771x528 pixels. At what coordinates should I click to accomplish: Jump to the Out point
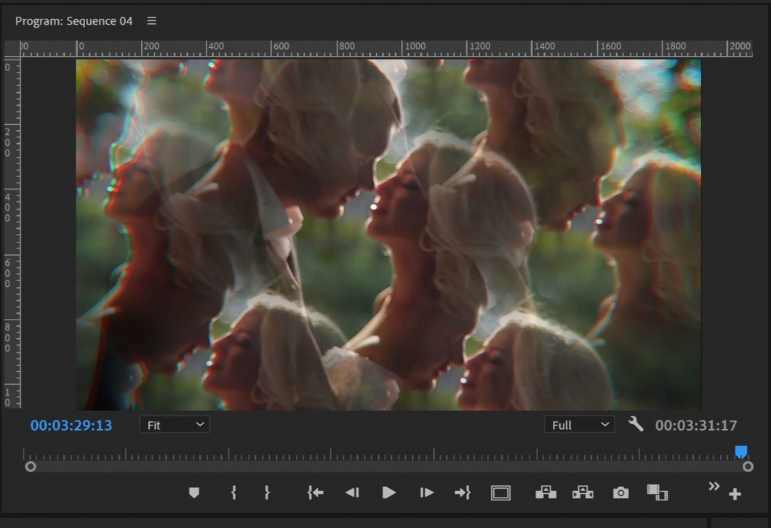point(463,492)
